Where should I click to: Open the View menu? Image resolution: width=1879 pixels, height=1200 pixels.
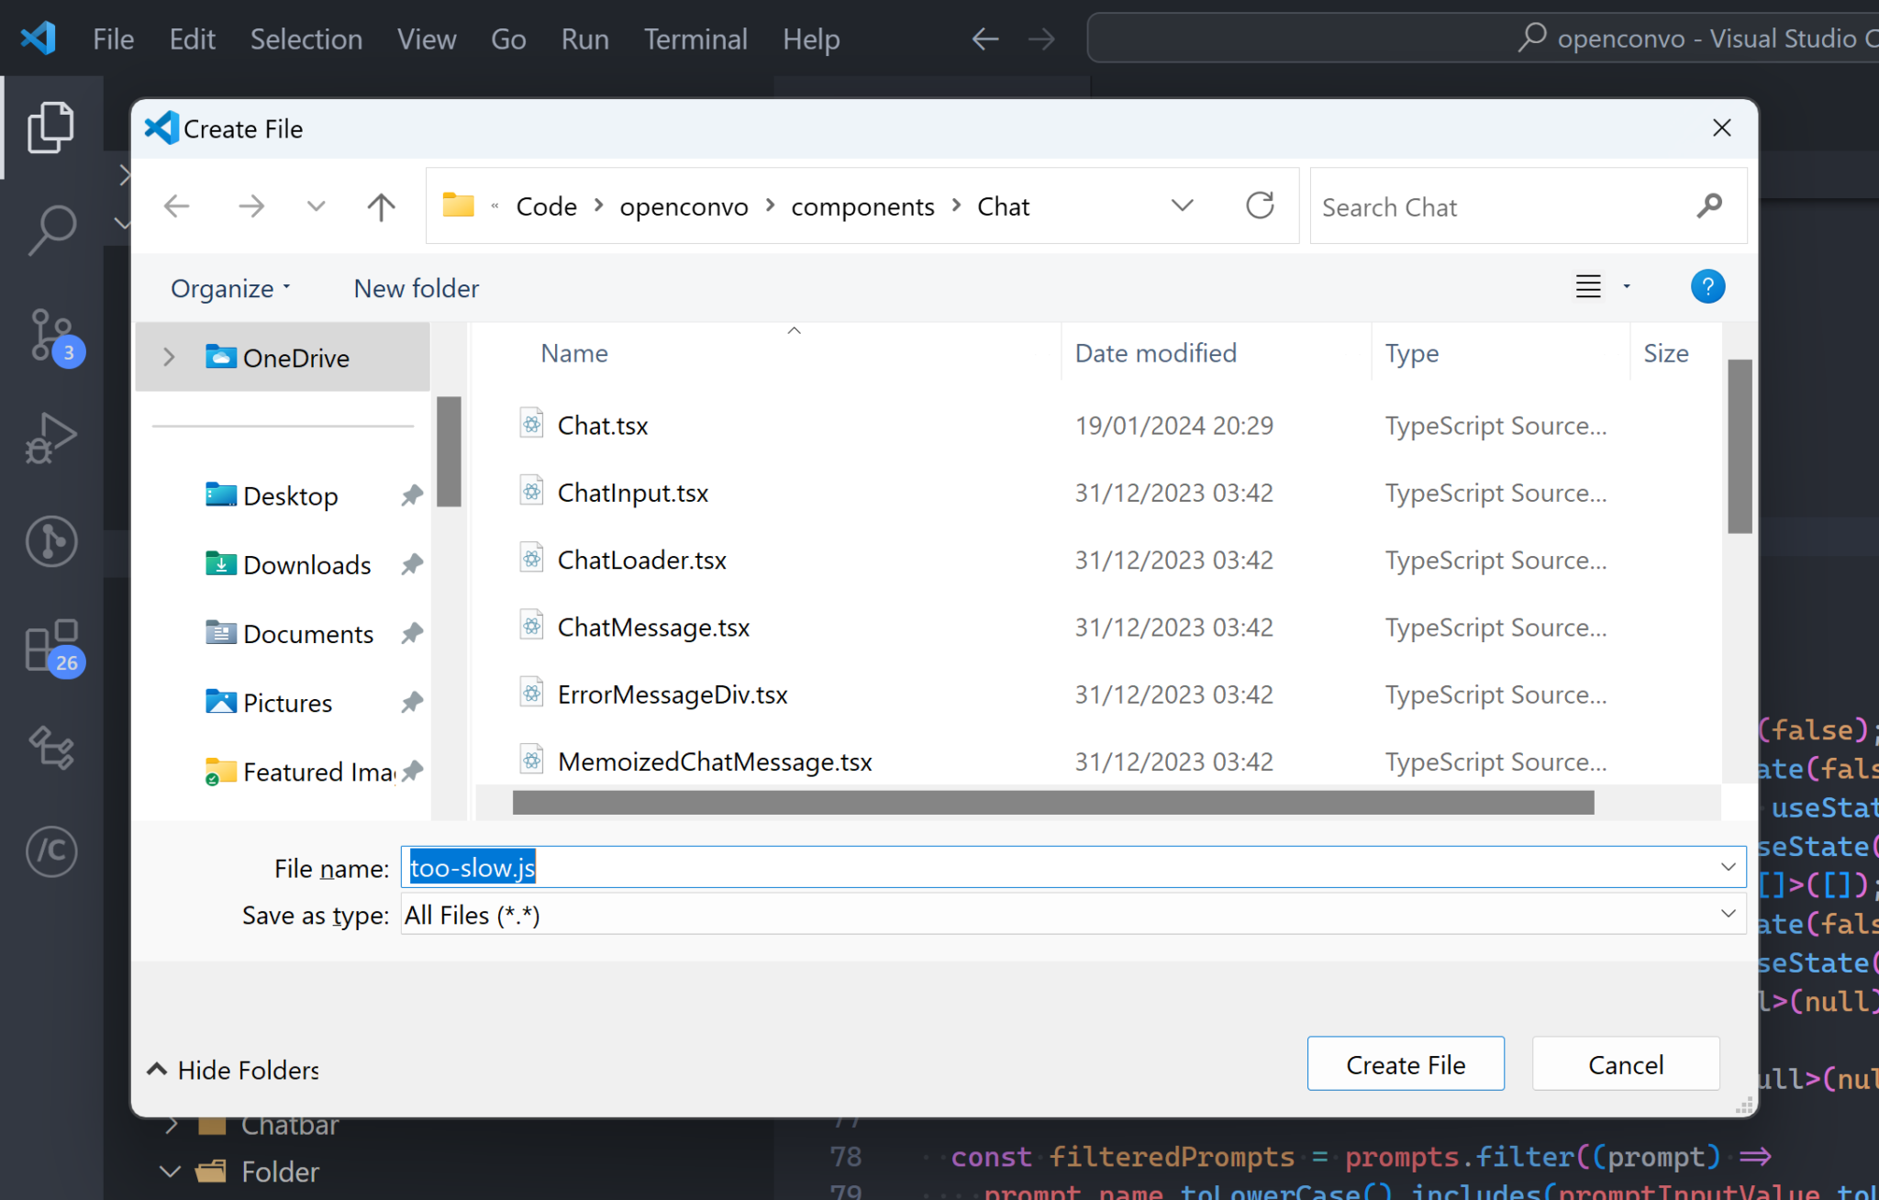tap(427, 39)
